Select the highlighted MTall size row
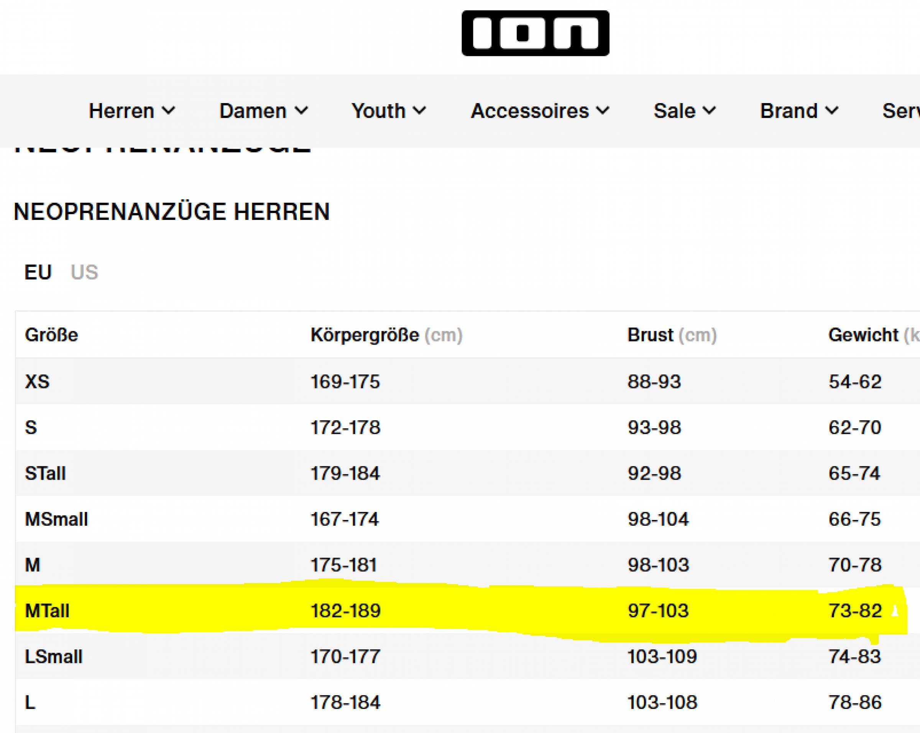The height and width of the screenshot is (733, 920). tap(48, 611)
